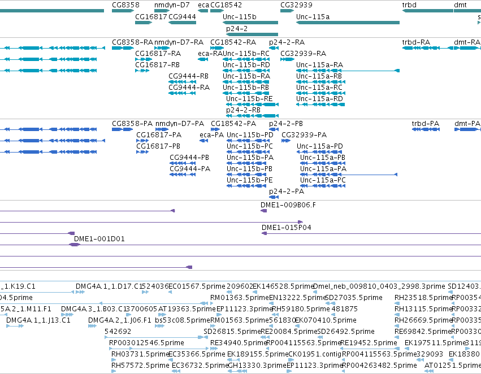Click the SD27035.5prime EST label
481x374 pixels.
[x=354, y=298]
